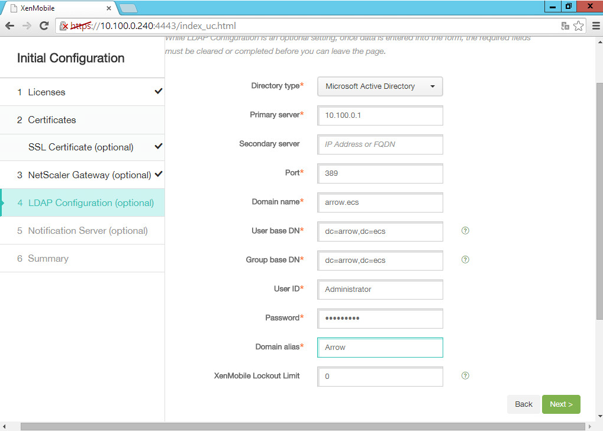Click help icon for User base DN
The height and width of the screenshot is (431, 603).
pyautogui.click(x=465, y=230)
